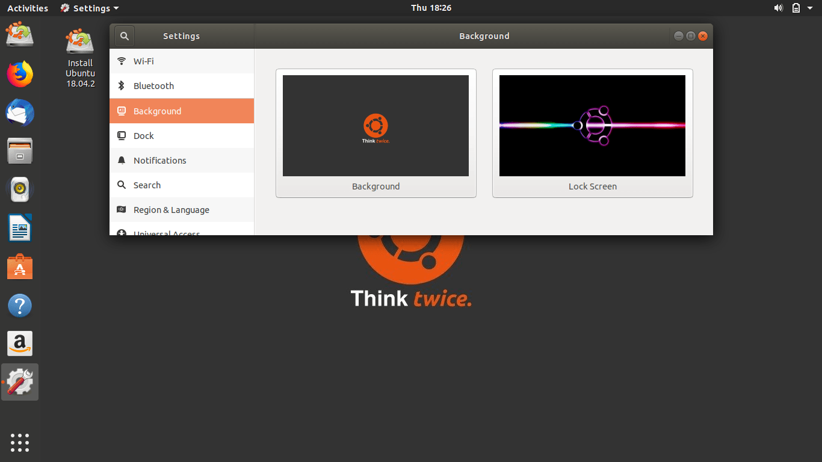Click the Background wallpaper thumbnail
The image size is (822, 462).
[x=375, y=126]
